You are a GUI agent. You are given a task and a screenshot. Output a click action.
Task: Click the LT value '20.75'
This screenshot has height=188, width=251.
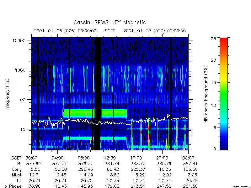coord(191,181)
